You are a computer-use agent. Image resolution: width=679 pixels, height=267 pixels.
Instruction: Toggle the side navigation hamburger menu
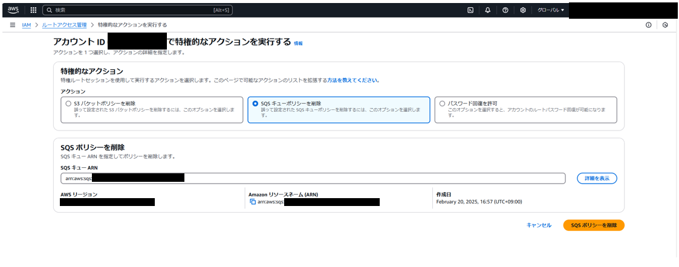click(13, 25)
